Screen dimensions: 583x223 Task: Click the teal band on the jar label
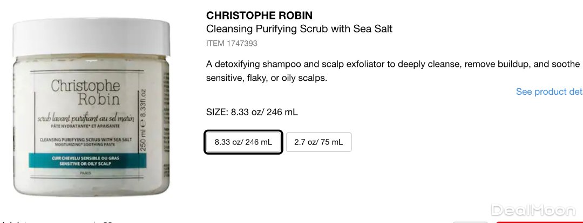coord(80,159)
